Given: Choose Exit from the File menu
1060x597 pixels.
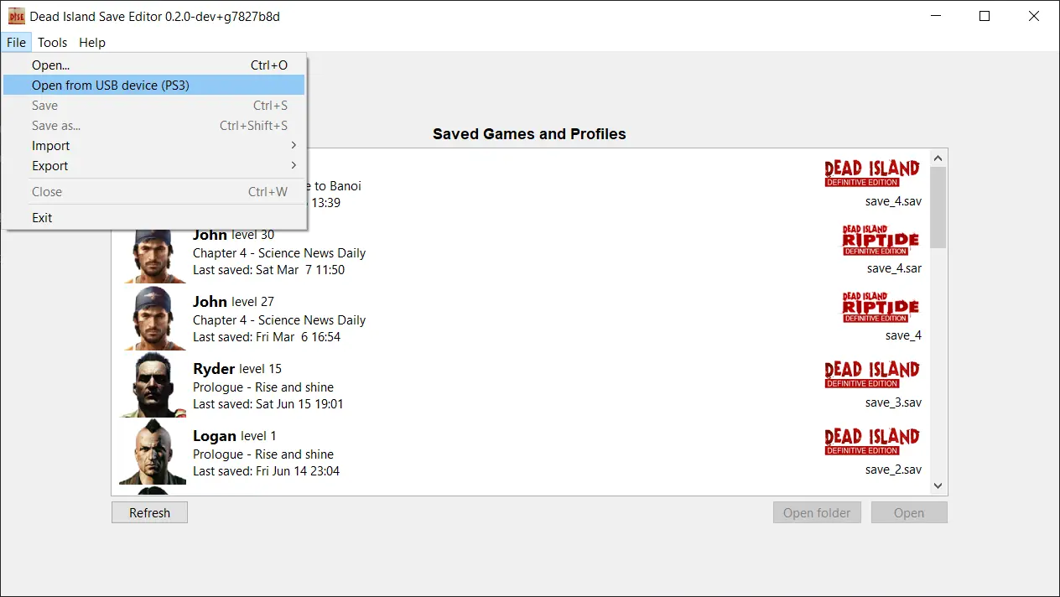Looking at the screenshot, I should (x=42, y=218).
